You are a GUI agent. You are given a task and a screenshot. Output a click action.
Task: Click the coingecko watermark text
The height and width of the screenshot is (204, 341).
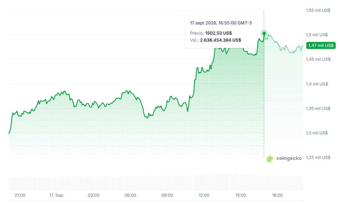(289, 158)
